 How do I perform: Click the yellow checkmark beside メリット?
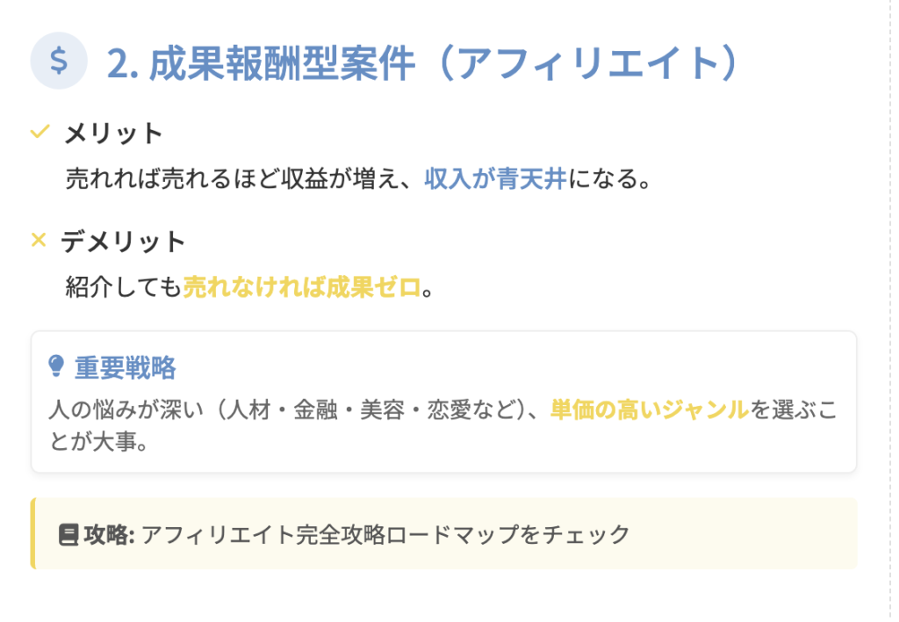39,133
